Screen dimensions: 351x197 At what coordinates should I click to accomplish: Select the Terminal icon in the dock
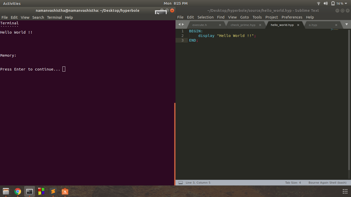[30, 191]
